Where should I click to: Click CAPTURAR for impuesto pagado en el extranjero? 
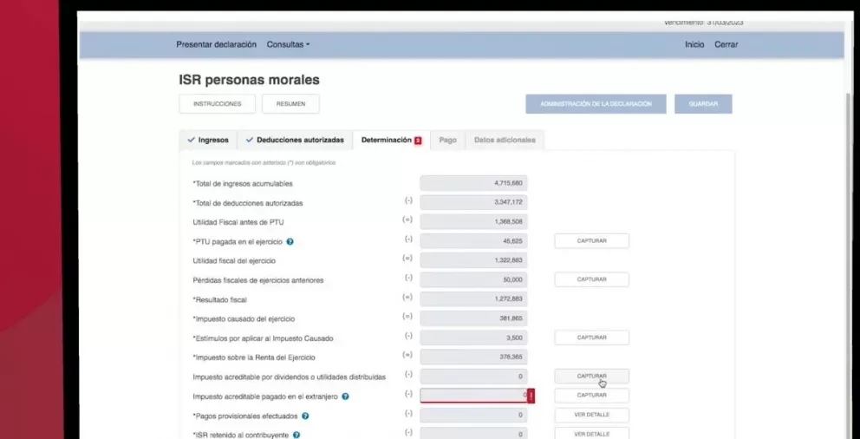tap(592, 395)
